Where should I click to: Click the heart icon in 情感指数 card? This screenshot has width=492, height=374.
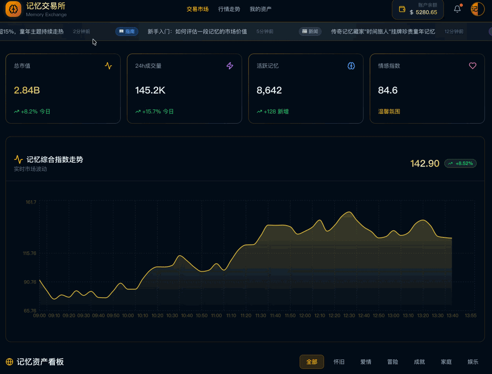(472, 66)
